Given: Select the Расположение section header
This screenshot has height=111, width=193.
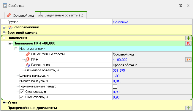Looking at the screenshot, I should 26,27.
